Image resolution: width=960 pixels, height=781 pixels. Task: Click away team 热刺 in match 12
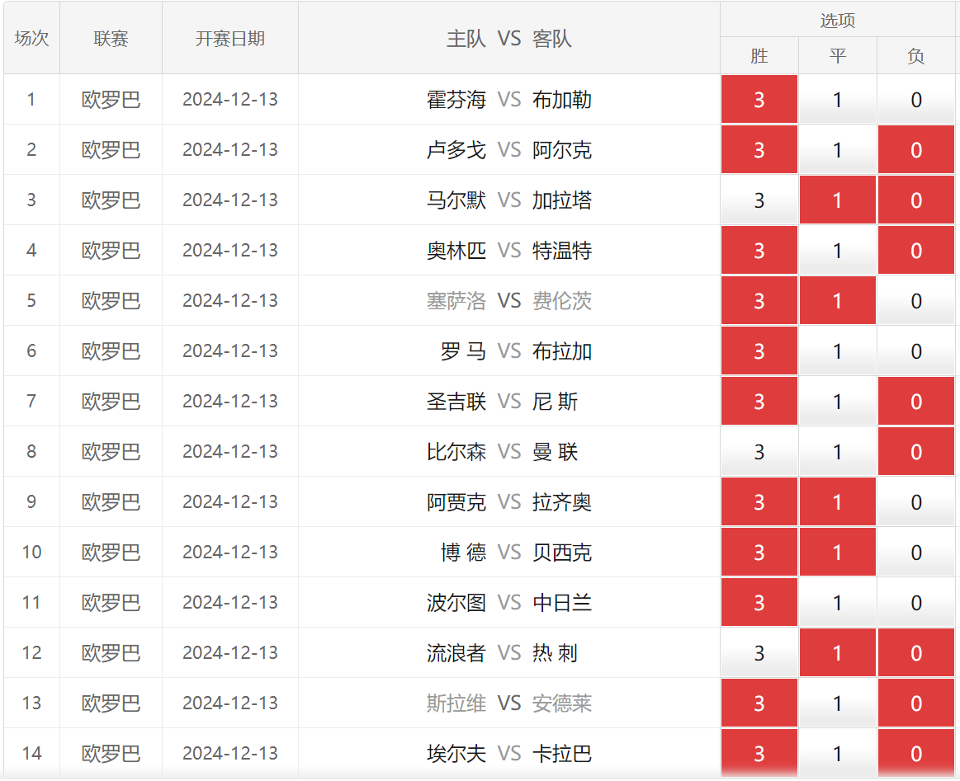[555, 653]
